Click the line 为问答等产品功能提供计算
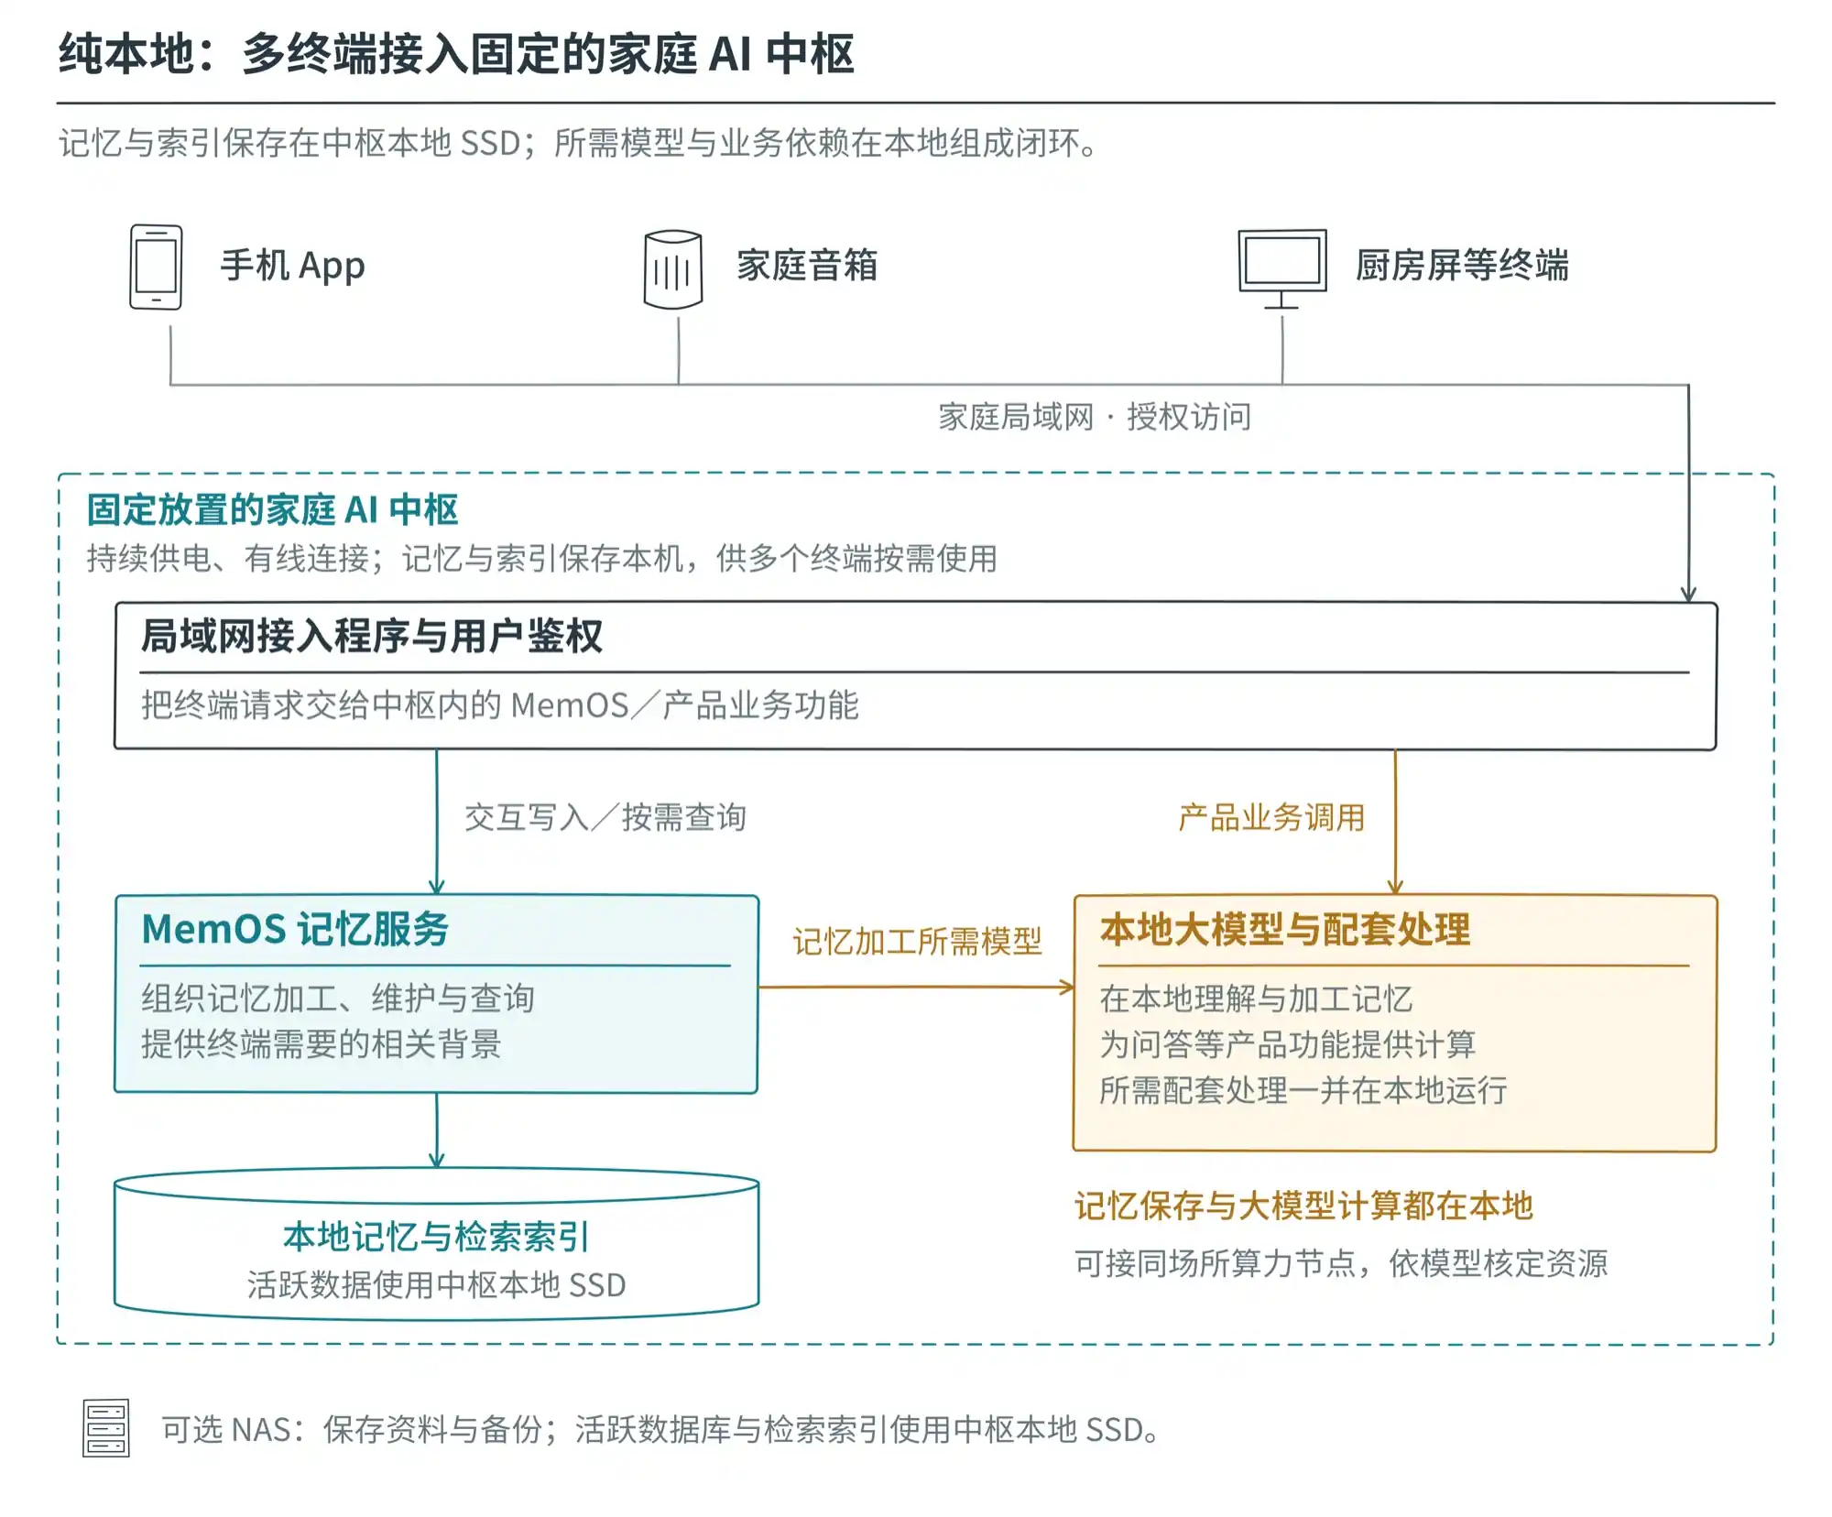 pos(1288,1043)
